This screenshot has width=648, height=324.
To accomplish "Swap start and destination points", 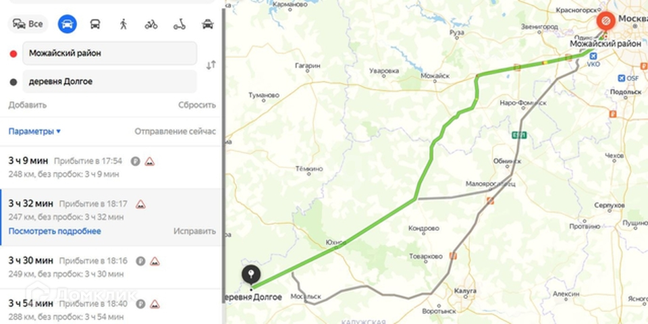I will [211, 65].
